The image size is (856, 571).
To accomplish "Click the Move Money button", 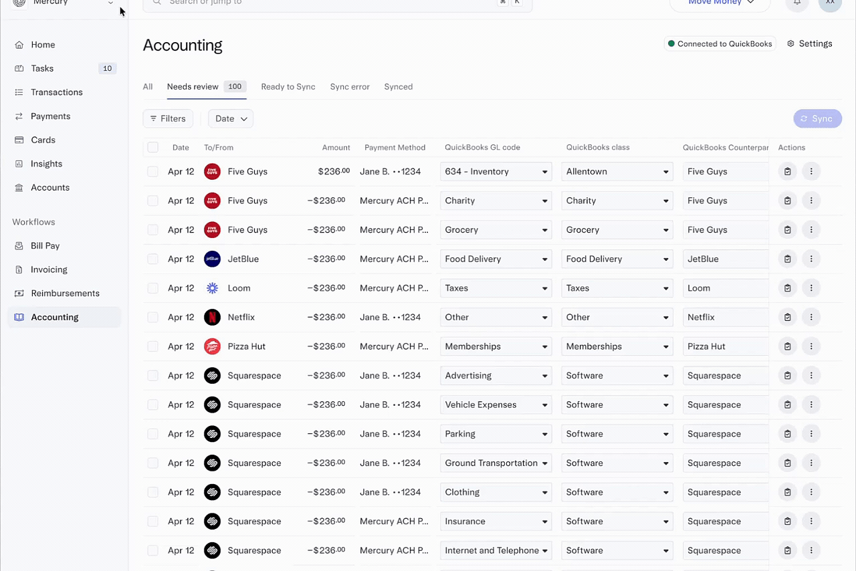I will pos(720,3).
